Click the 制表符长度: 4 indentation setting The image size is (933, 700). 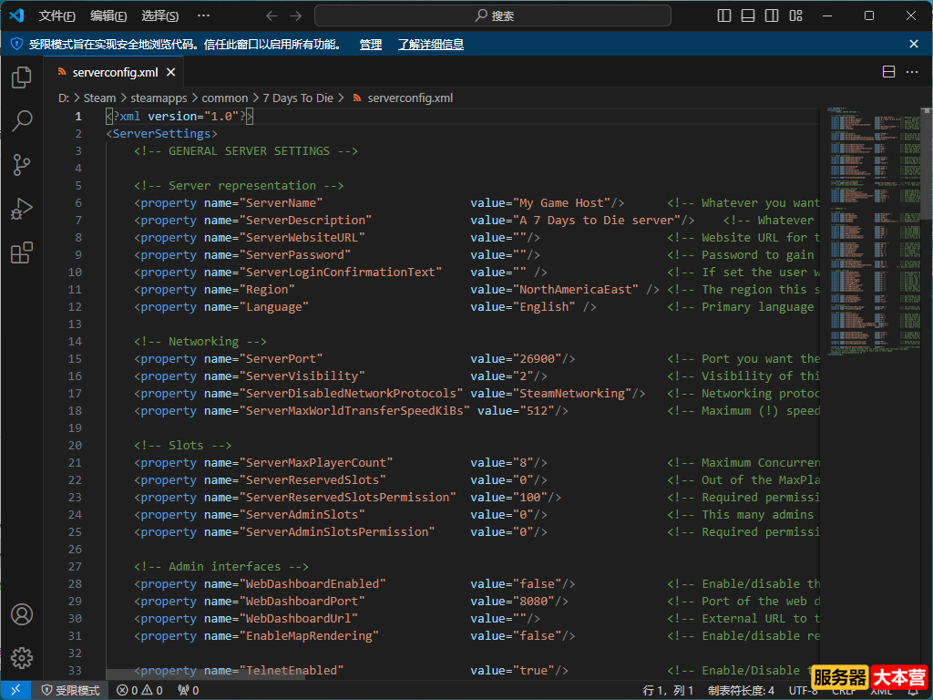pos(742,690)
